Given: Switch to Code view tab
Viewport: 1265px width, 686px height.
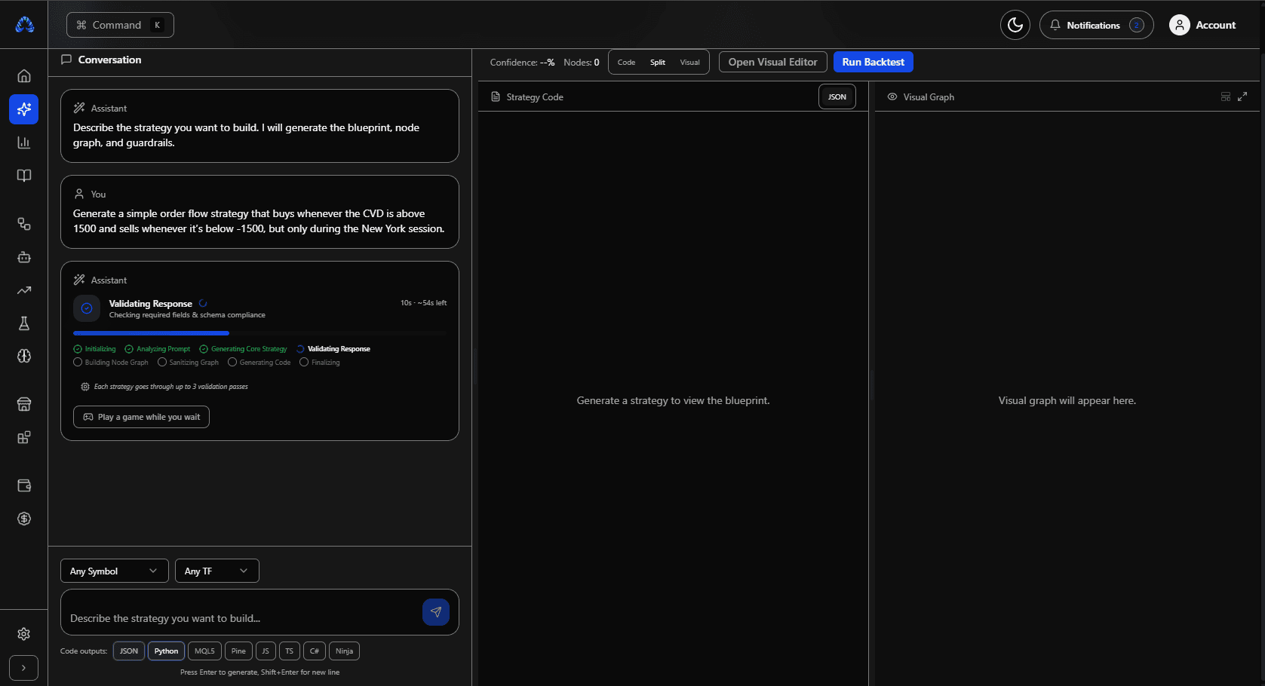Looking at the screenshot, I should (x=626, y=63).
